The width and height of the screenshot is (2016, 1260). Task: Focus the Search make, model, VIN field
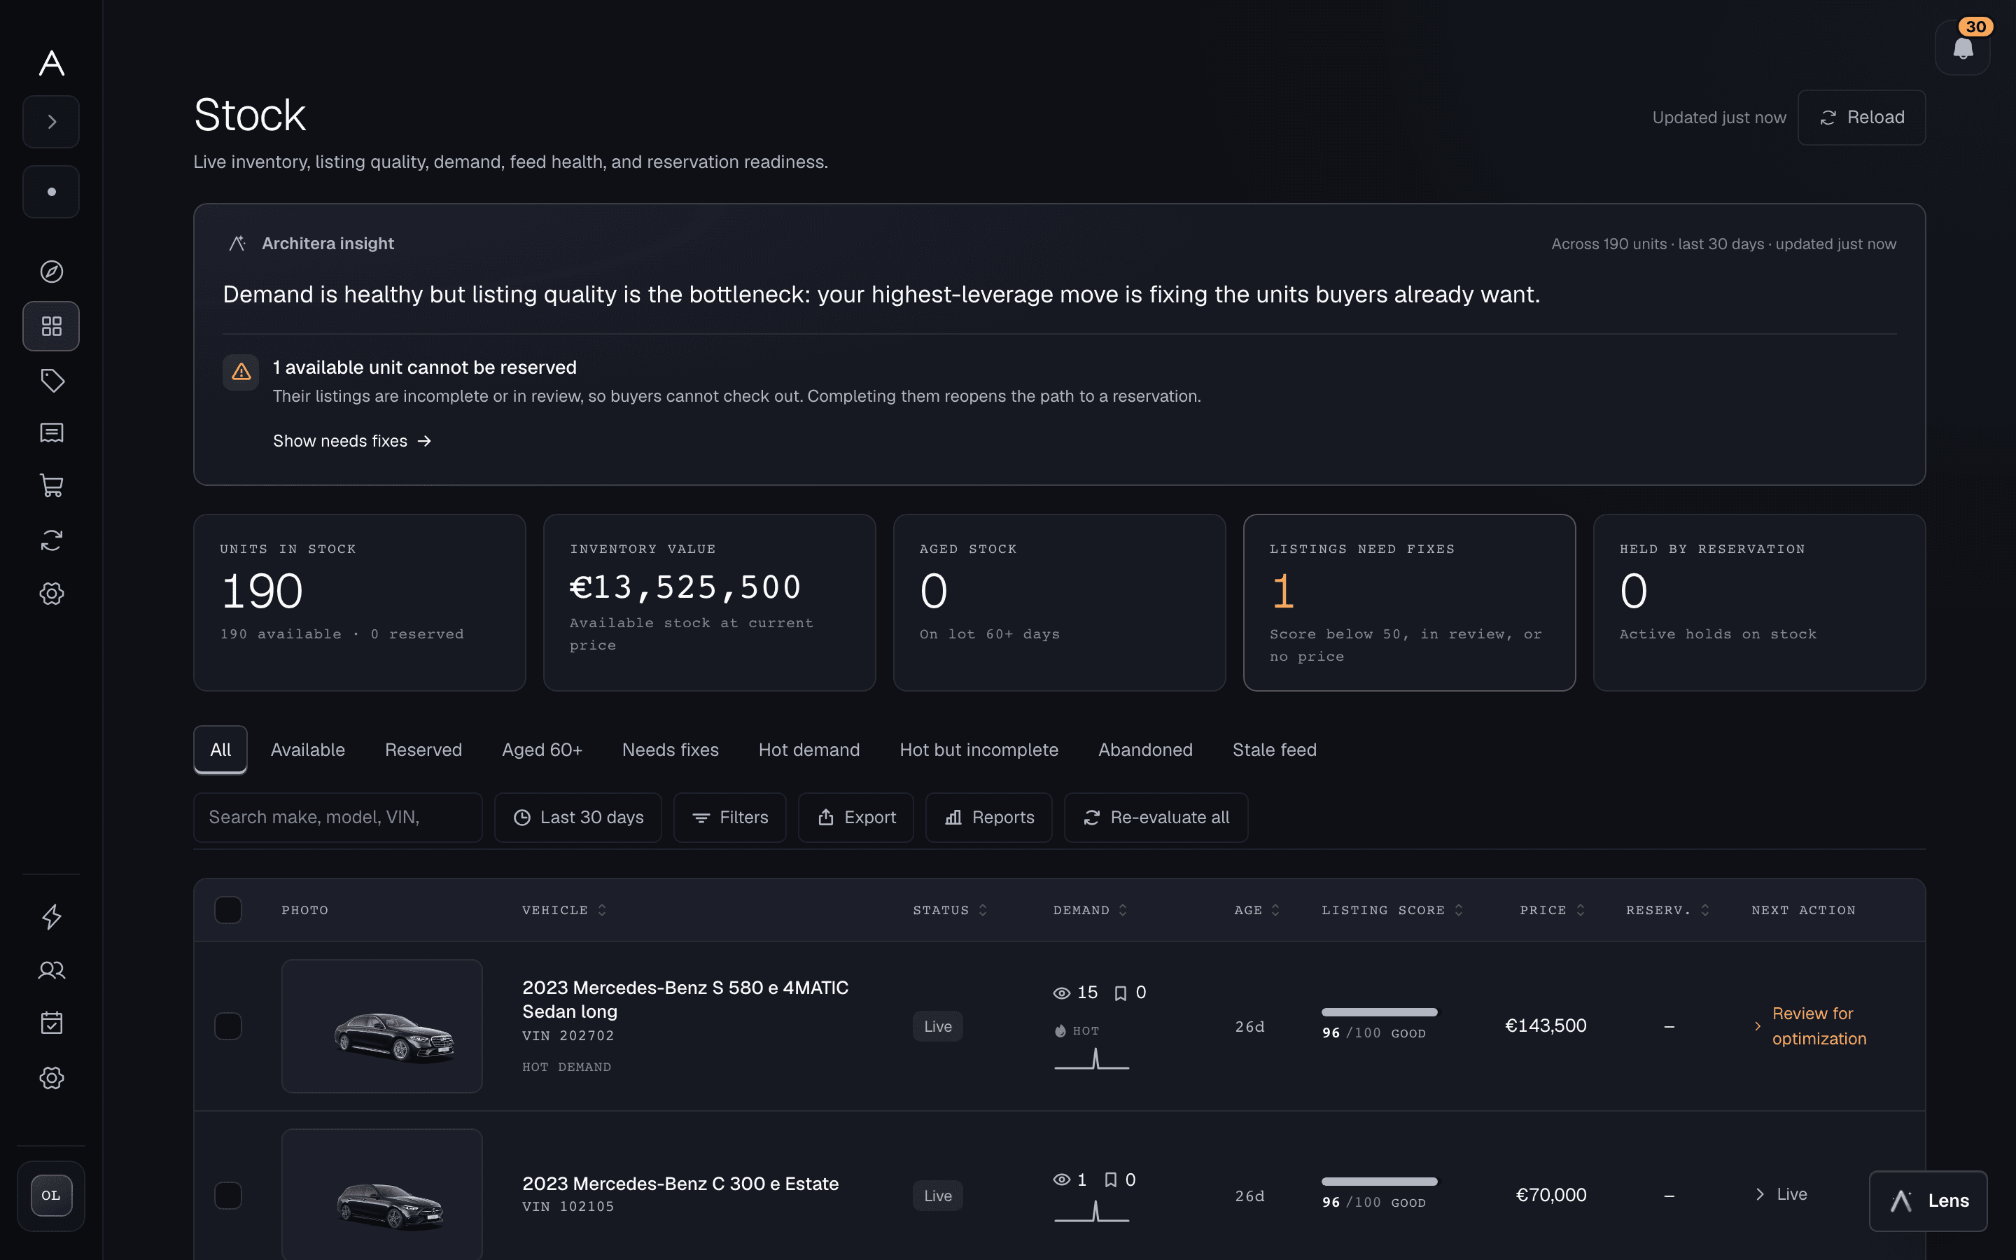338,818
